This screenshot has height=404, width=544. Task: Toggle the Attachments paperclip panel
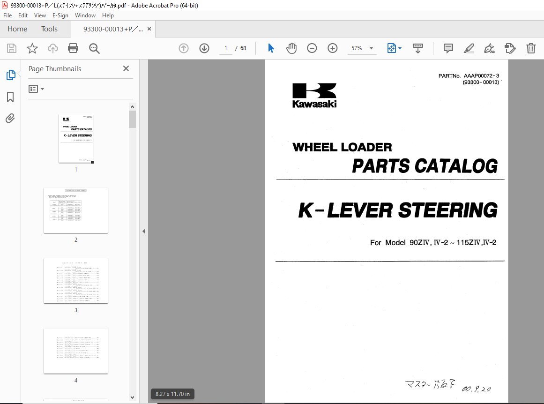tap(10, 119)
